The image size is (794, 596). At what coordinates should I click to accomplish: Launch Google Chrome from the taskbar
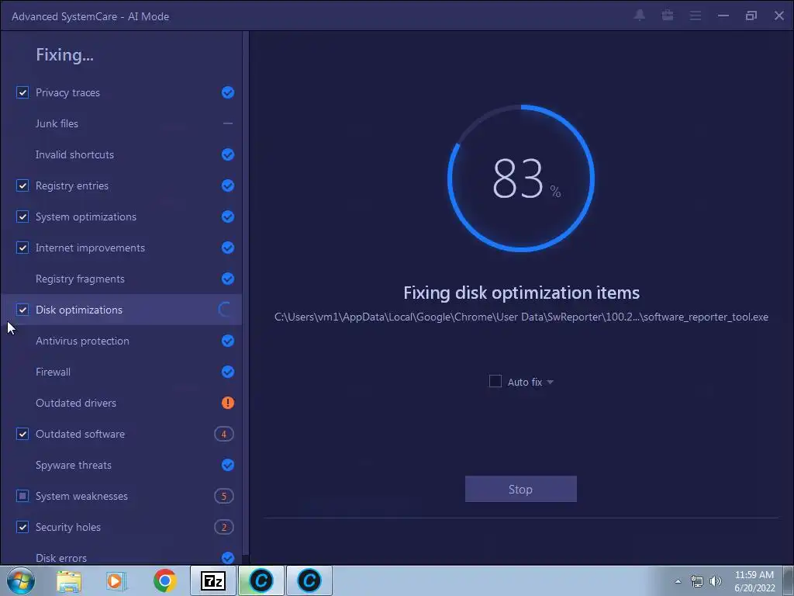click(164, 580)
